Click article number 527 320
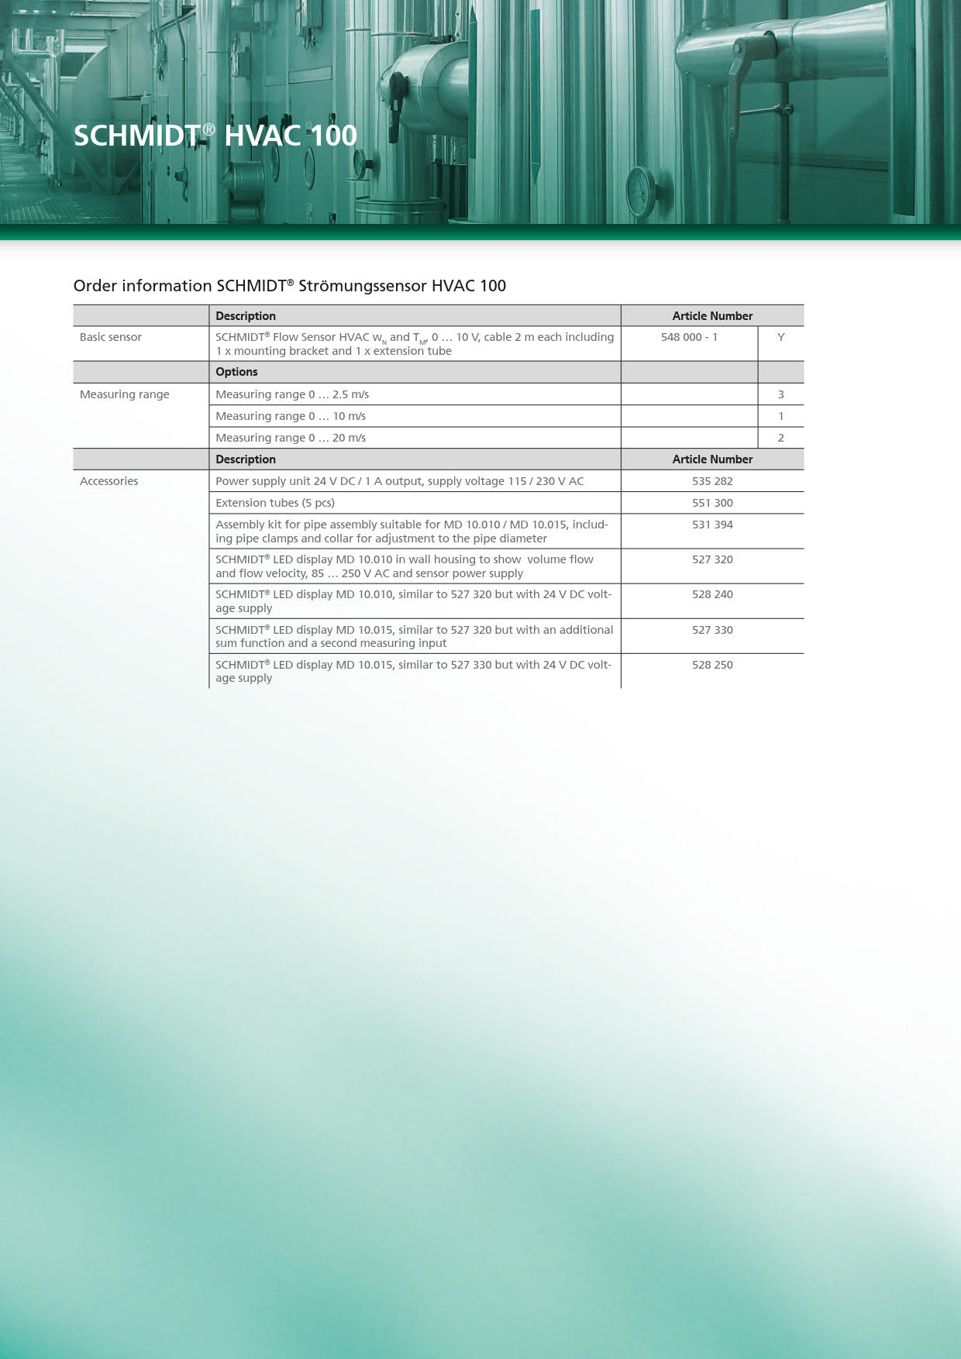Viewport: 961px width, 1359px height. [x=712, y=559]
